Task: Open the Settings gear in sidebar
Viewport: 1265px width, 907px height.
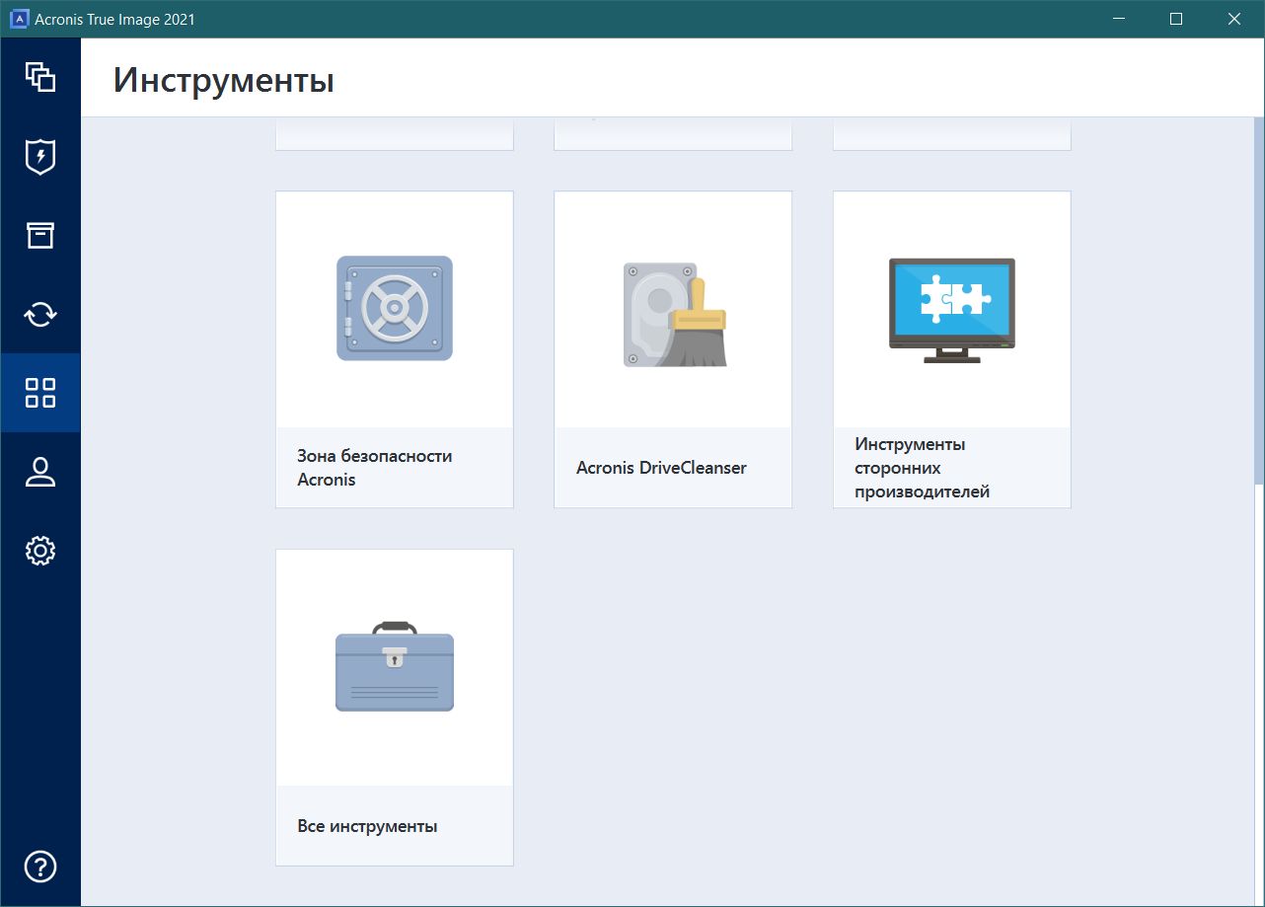Action: (40, 551)
